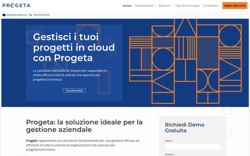This screenshot has width=250, height=156.
Task: Expand the Risorse dropdown chevron
Action: [x=171, y=6]
